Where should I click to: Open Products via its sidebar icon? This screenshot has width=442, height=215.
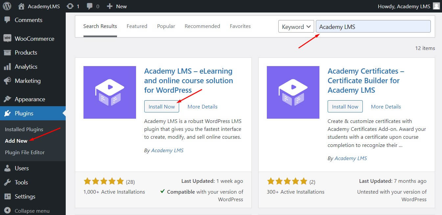tap(8, 52)
